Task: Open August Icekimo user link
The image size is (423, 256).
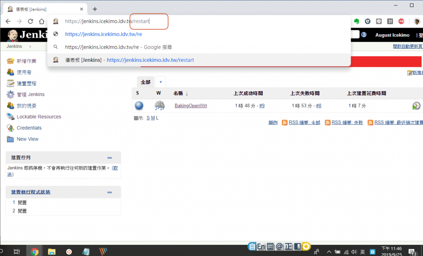Action: (x=392, y=35)
